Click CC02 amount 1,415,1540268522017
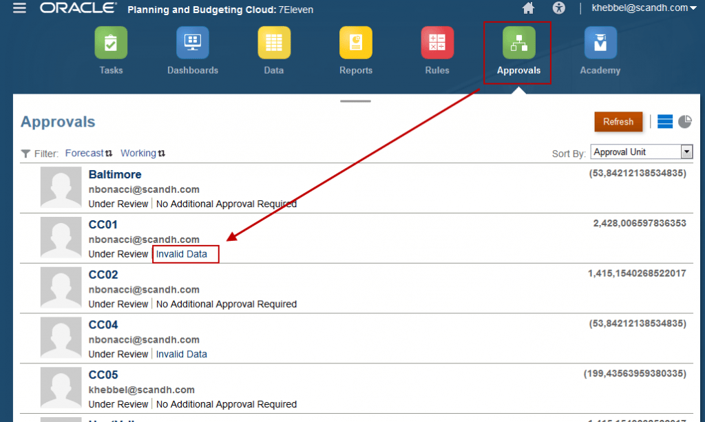This screenshot has height=422, width=705. (637, 273)
